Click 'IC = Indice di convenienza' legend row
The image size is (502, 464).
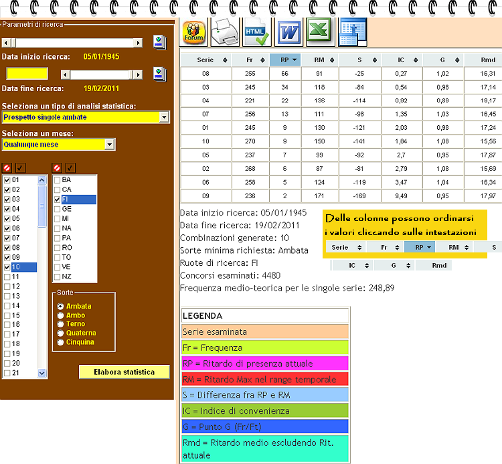point(265,410)
